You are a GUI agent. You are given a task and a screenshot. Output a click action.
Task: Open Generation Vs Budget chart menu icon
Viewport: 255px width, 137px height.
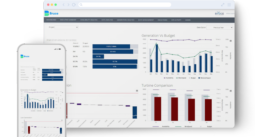click(230, 41)
